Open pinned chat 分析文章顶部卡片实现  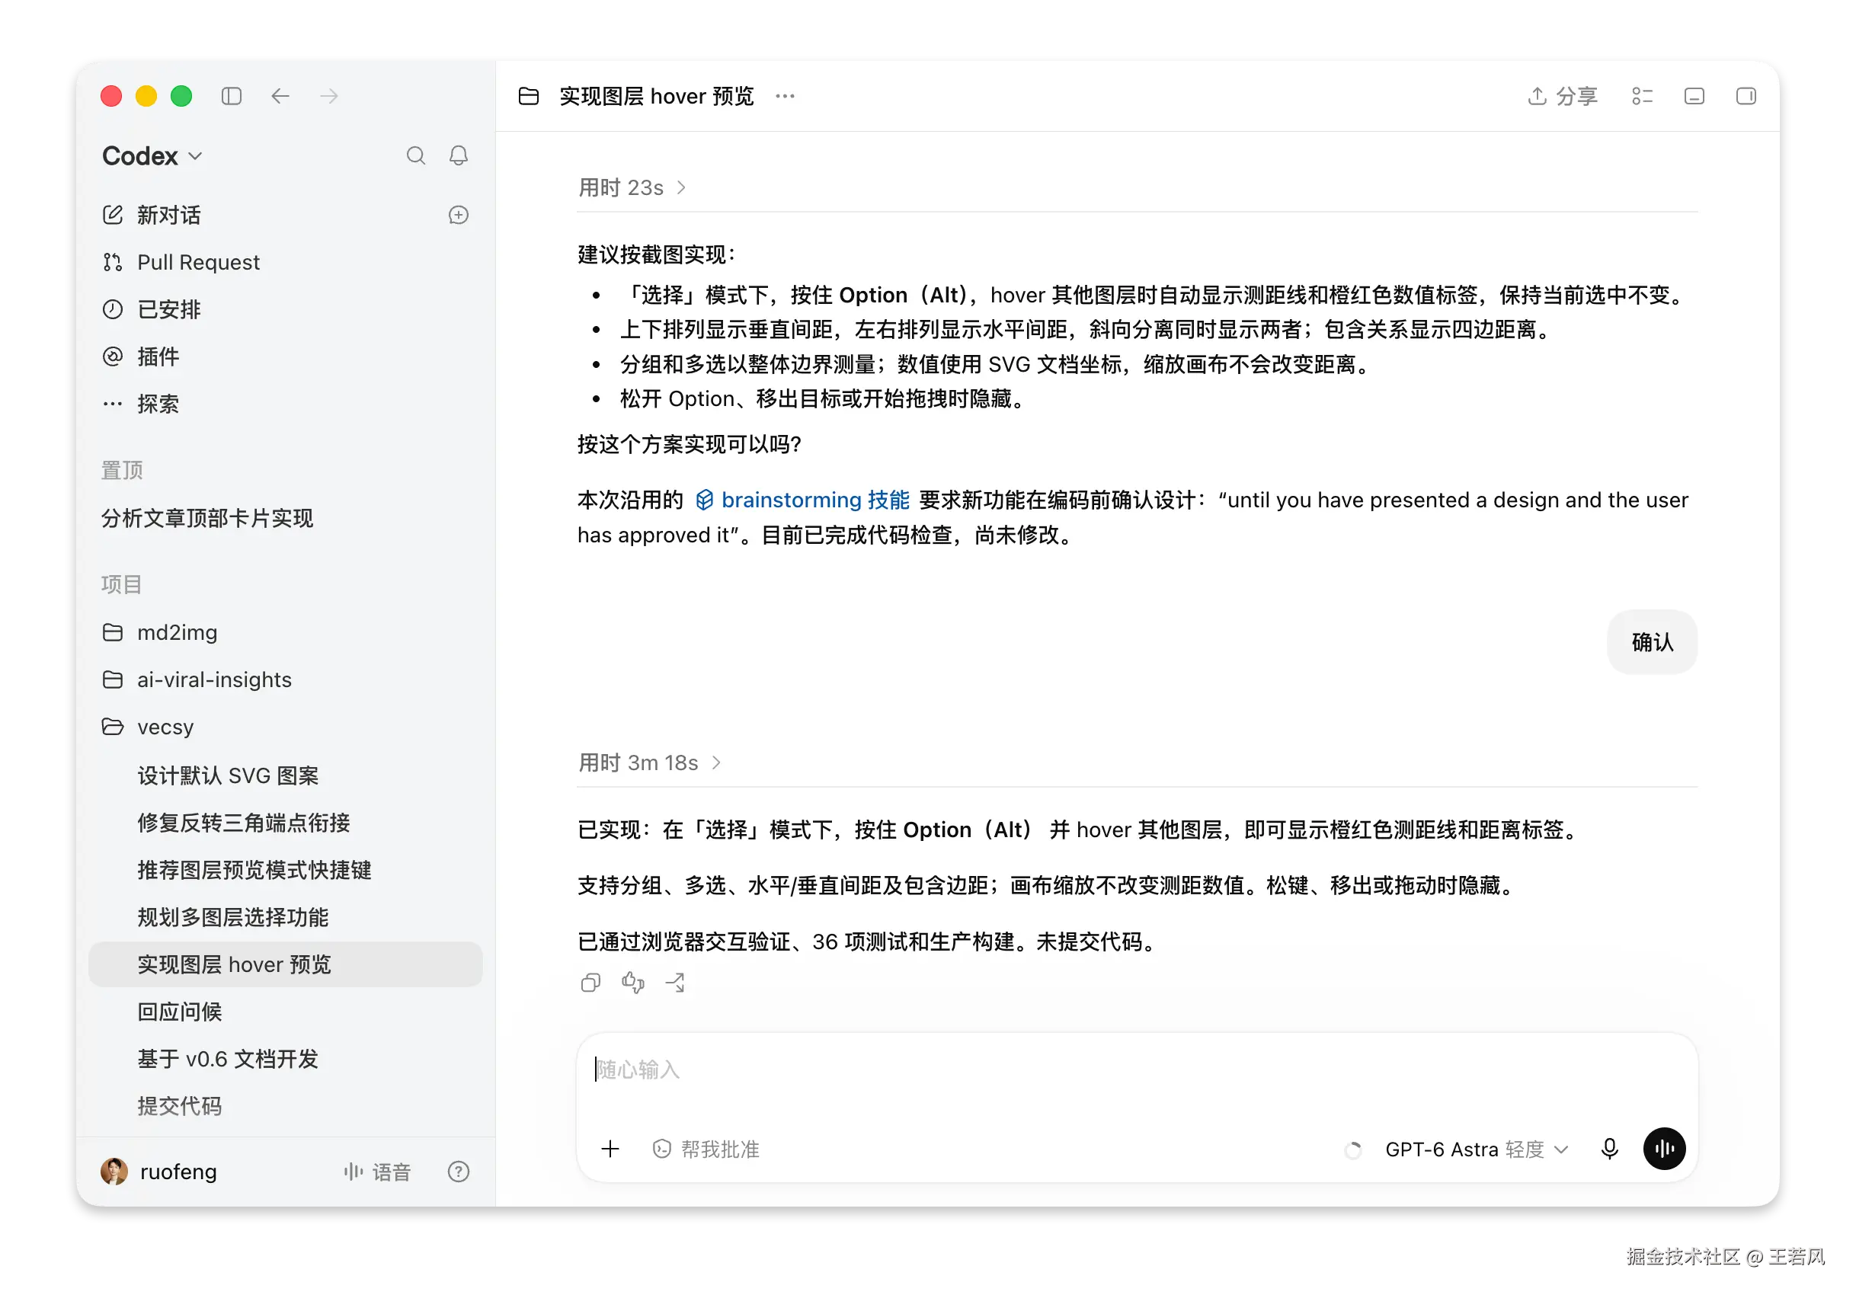coord(286,518)
